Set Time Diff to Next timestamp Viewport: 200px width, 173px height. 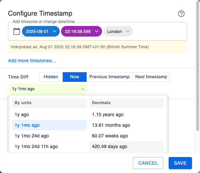(151, 77)
